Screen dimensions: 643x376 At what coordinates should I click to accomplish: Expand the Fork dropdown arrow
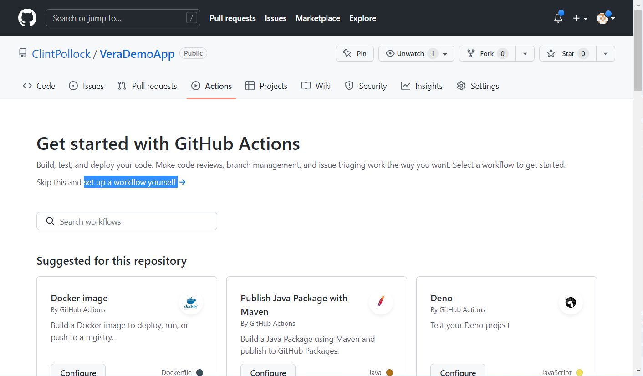525,53
